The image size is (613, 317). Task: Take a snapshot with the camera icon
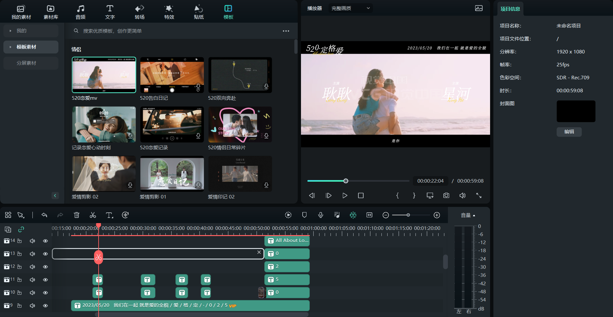tap(446, 196)
